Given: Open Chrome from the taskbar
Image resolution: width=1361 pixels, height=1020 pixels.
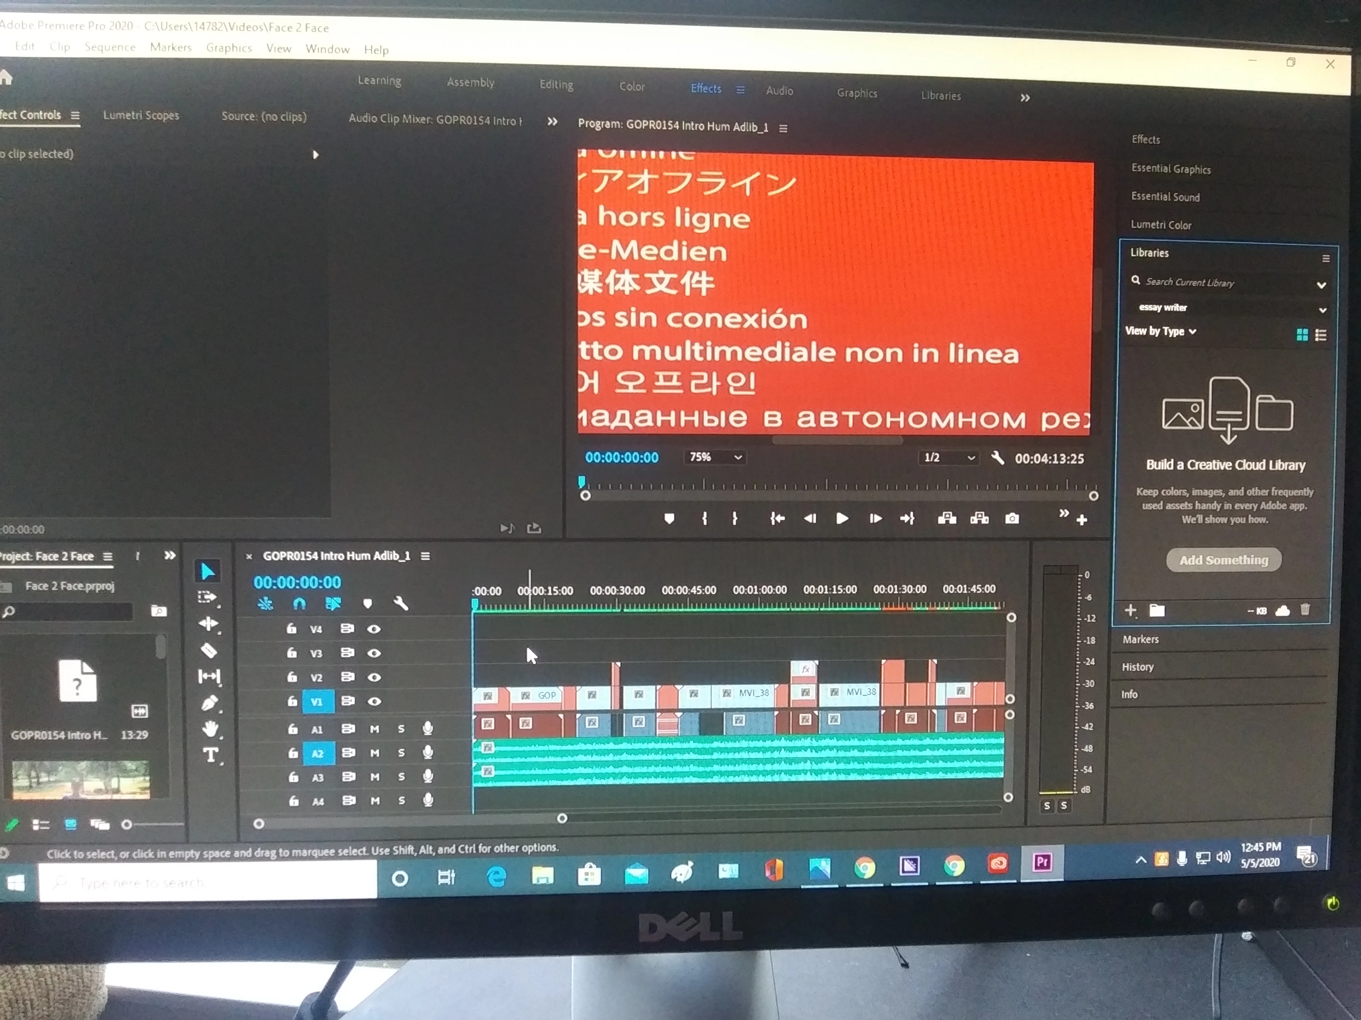Looking at the screenshot, I should (864, 867).
